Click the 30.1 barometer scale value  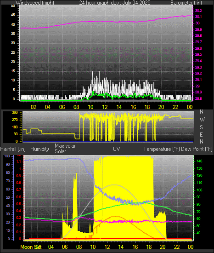click(x=198, y=17)
